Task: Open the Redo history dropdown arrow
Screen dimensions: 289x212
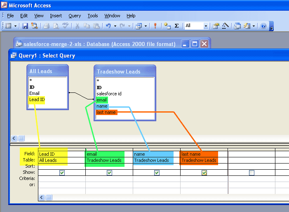Action: (129, 26)
